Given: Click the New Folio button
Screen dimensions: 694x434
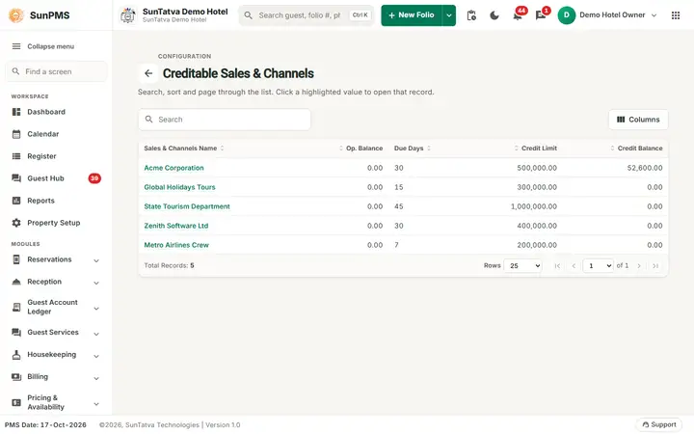Looking at the screenshot, I should pos(412,15).
